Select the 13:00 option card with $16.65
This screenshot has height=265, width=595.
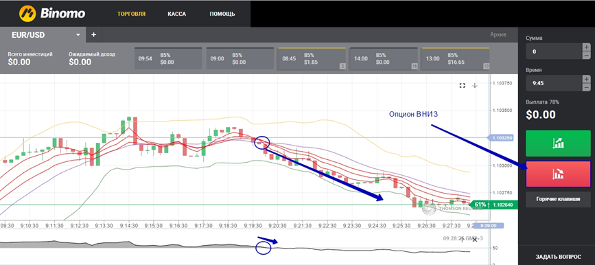point(456,59)
